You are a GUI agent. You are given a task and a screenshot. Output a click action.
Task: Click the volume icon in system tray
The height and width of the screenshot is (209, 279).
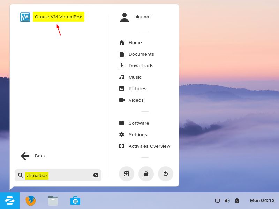227,201
